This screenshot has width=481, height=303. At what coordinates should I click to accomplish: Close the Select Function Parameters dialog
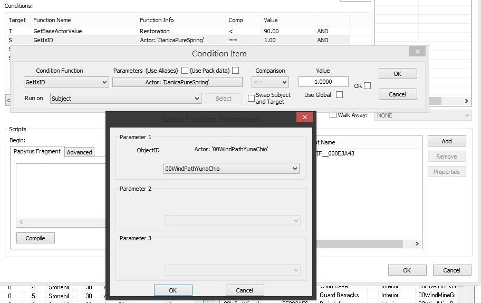(304, 118)
